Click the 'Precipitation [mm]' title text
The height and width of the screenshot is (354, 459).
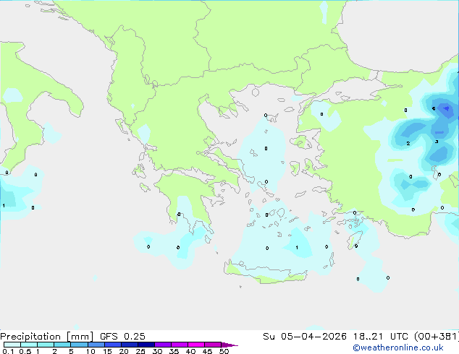tap(47, 337)
